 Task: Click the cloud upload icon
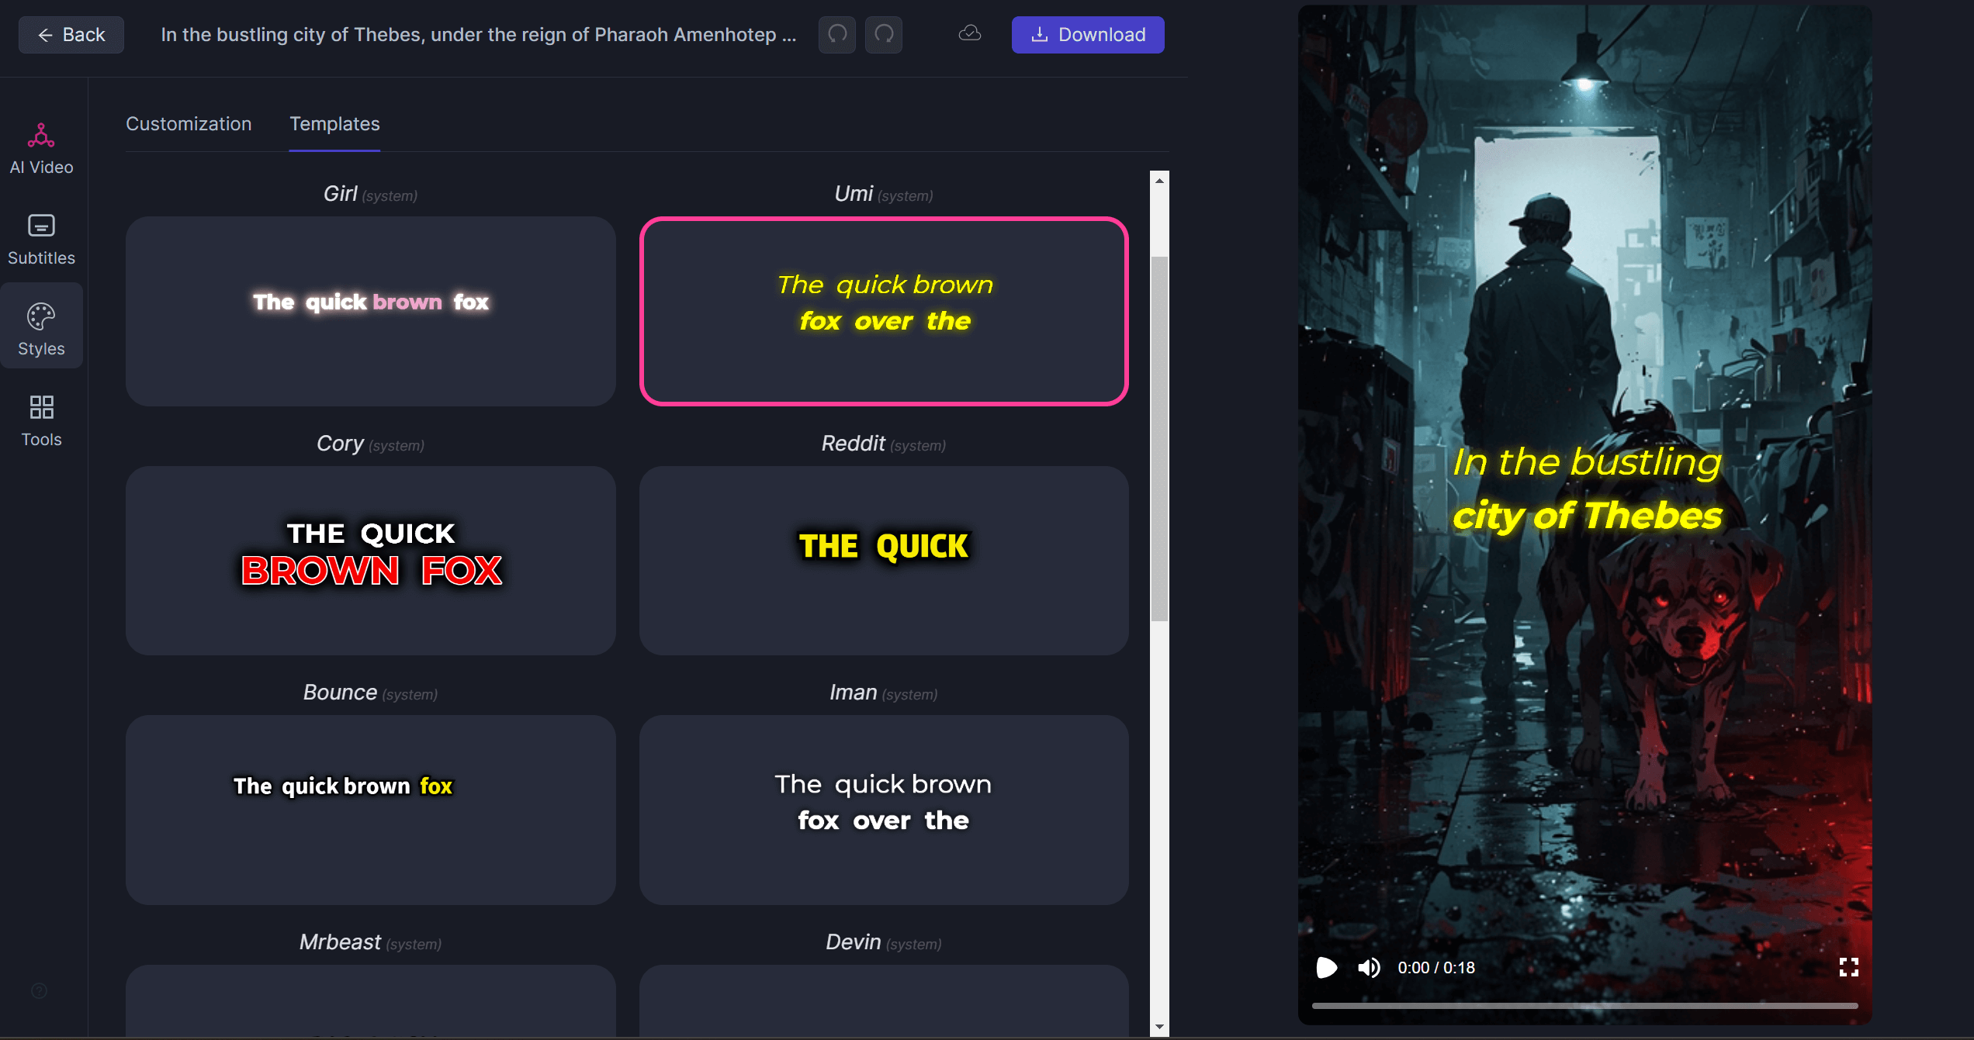pos(970,33)
